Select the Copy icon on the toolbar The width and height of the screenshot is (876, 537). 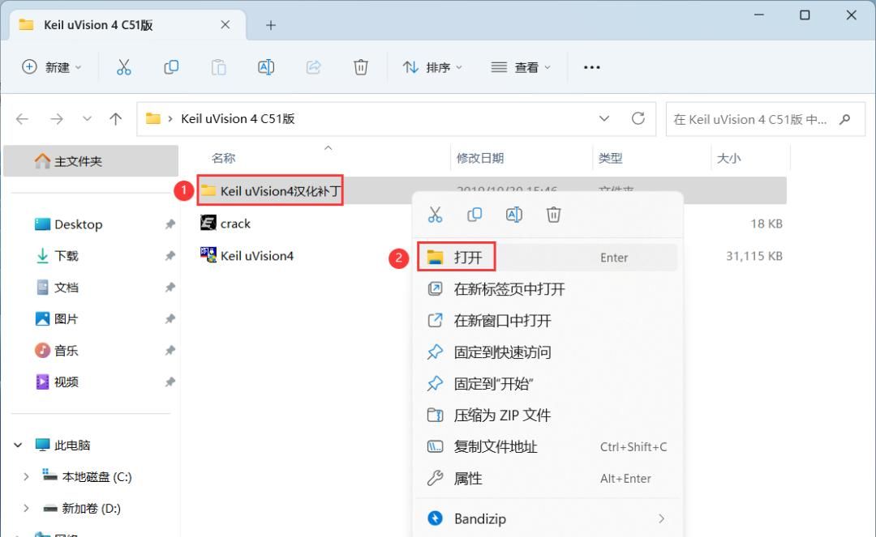pyautogui.click(x=171, y=67)
